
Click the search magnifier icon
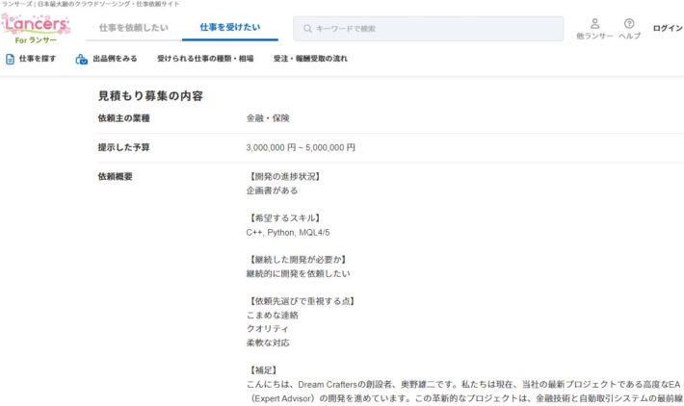[x=307, y=29]
